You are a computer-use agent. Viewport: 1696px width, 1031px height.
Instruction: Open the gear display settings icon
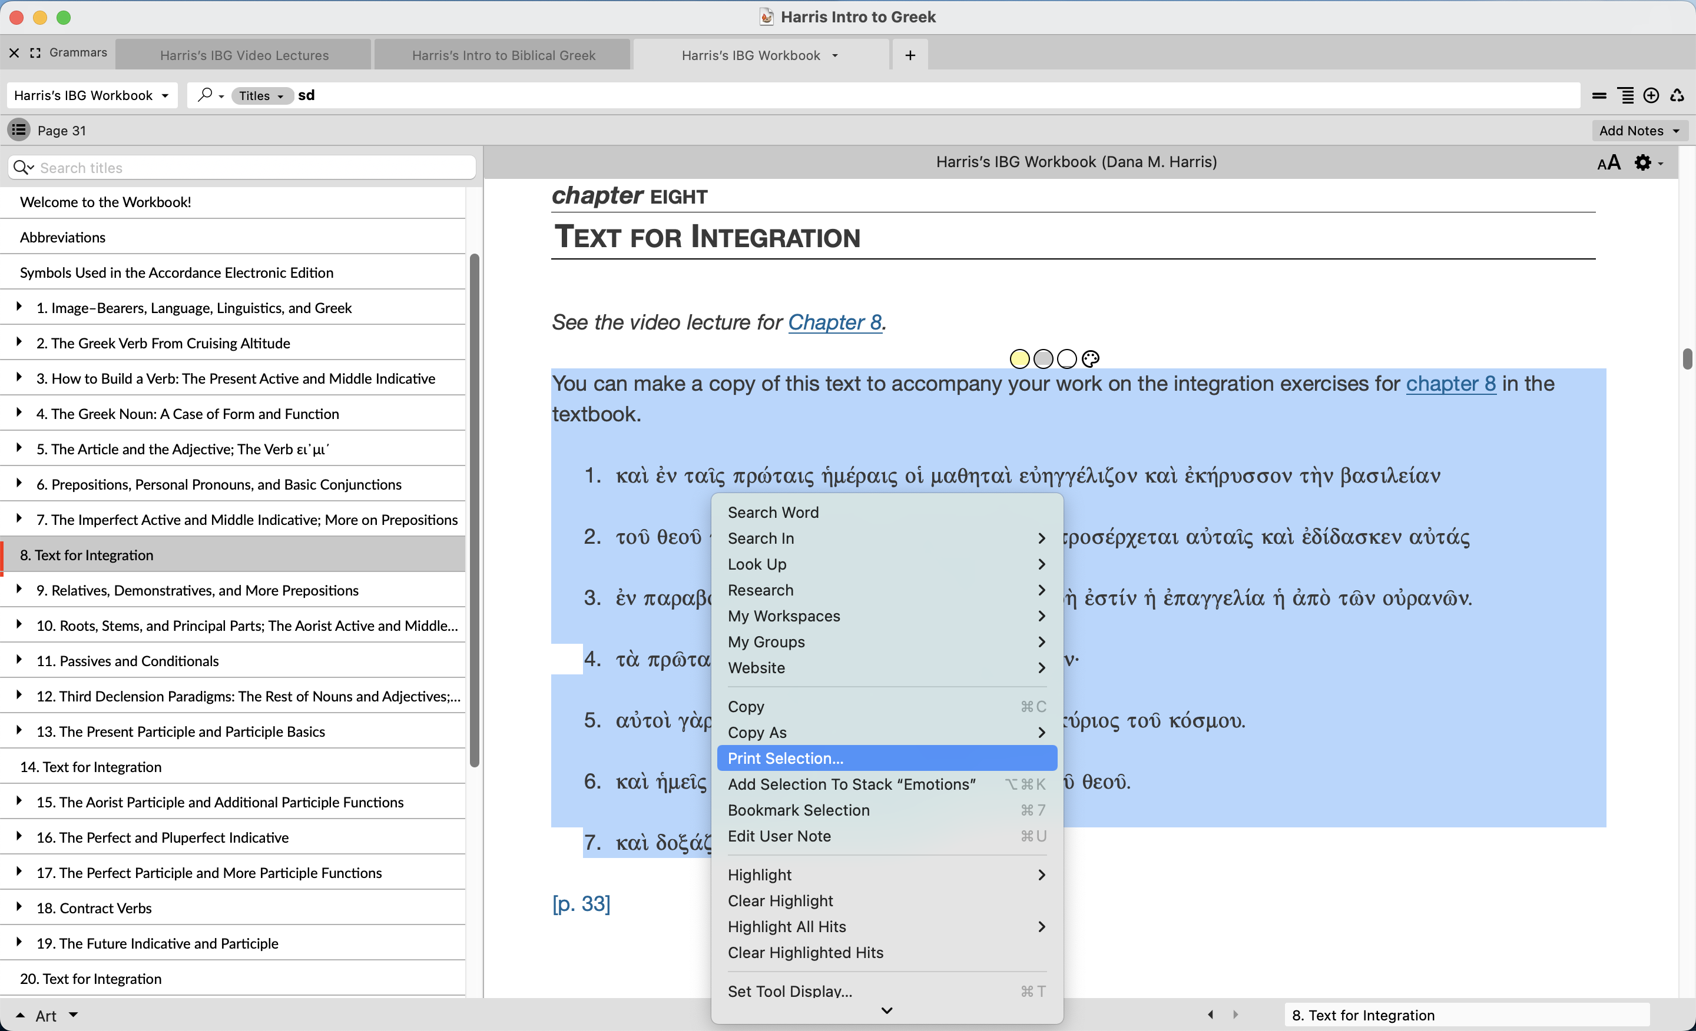tap(1643, 163)
